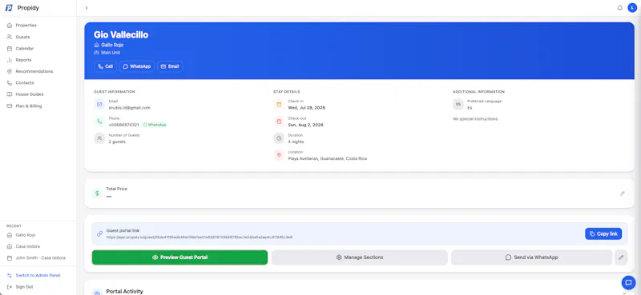Screen dimensions: 641x295
Task: Click phone number +50686874321
Action: [124, 125]
